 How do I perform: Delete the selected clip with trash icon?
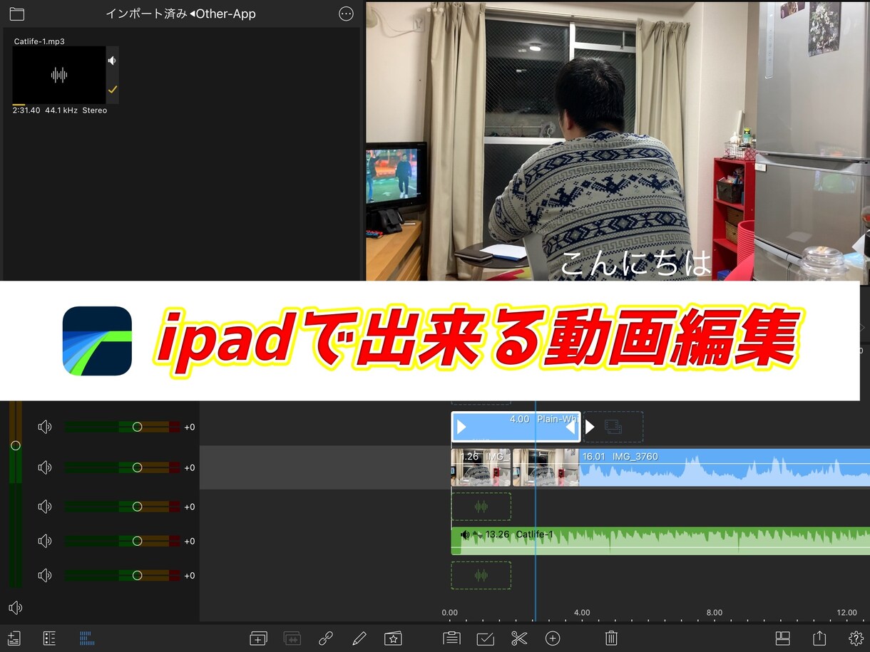coord(611,638)
